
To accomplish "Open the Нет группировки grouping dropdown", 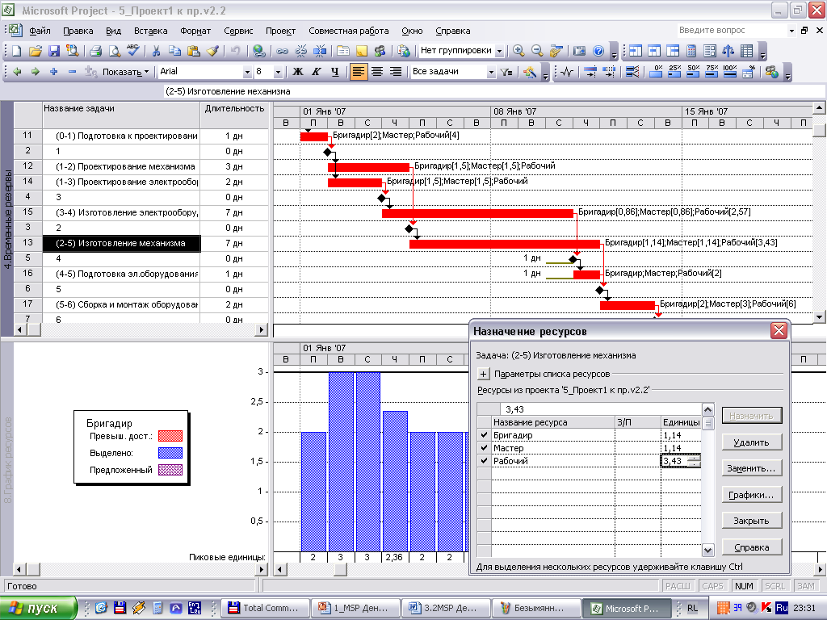I will point(499,51).
